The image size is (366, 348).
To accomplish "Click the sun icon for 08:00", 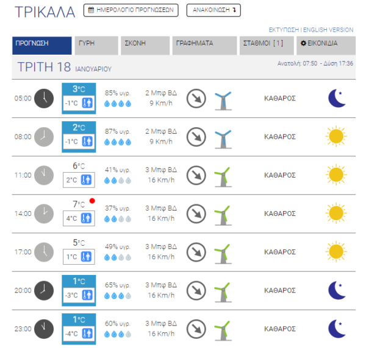I will [x=336, y=136].
